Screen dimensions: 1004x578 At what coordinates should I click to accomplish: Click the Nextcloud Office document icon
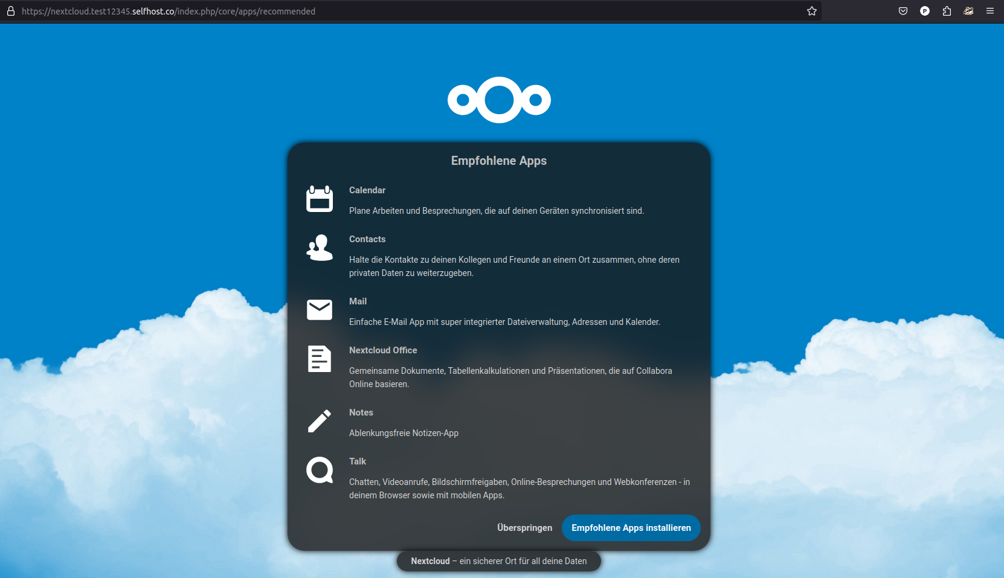point(319,359)
